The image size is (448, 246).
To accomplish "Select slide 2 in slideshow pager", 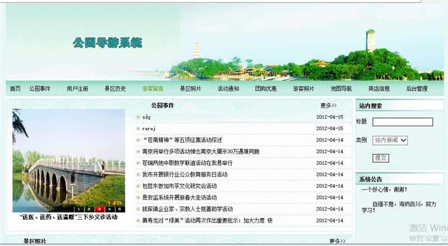I will click(x=89, y=209).
